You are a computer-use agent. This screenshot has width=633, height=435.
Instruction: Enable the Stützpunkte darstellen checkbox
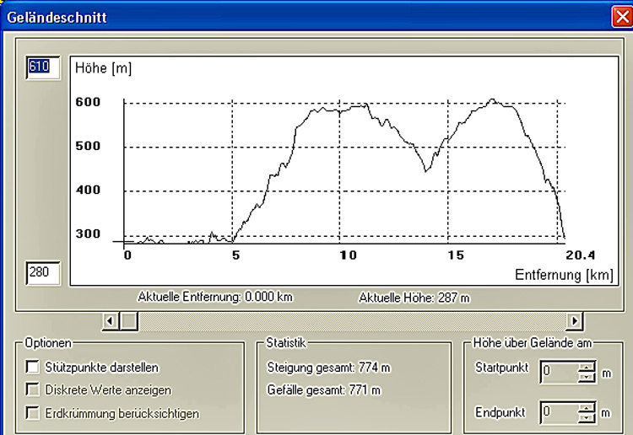click(34, 368)
